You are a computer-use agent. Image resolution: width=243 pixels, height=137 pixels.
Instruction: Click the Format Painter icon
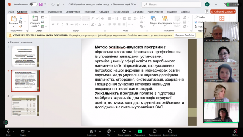(21, 27)
